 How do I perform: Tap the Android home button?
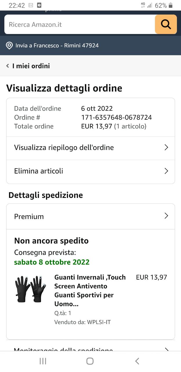pyautogui.click(x=90, y=361)
